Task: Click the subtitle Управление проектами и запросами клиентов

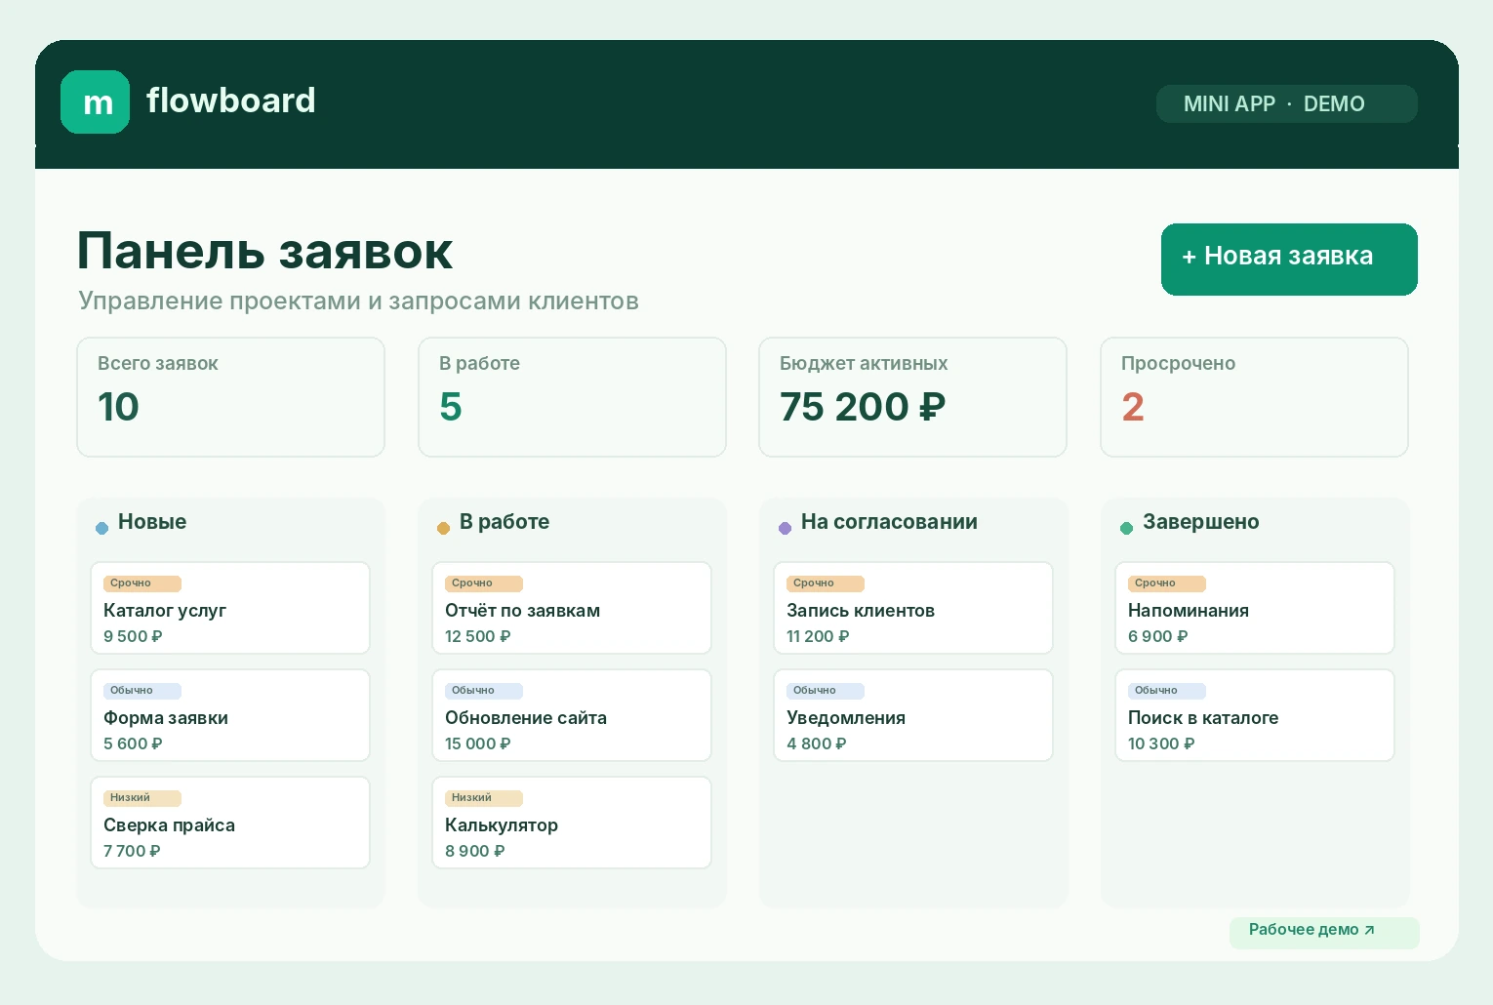Action: [x=358, y=301]
